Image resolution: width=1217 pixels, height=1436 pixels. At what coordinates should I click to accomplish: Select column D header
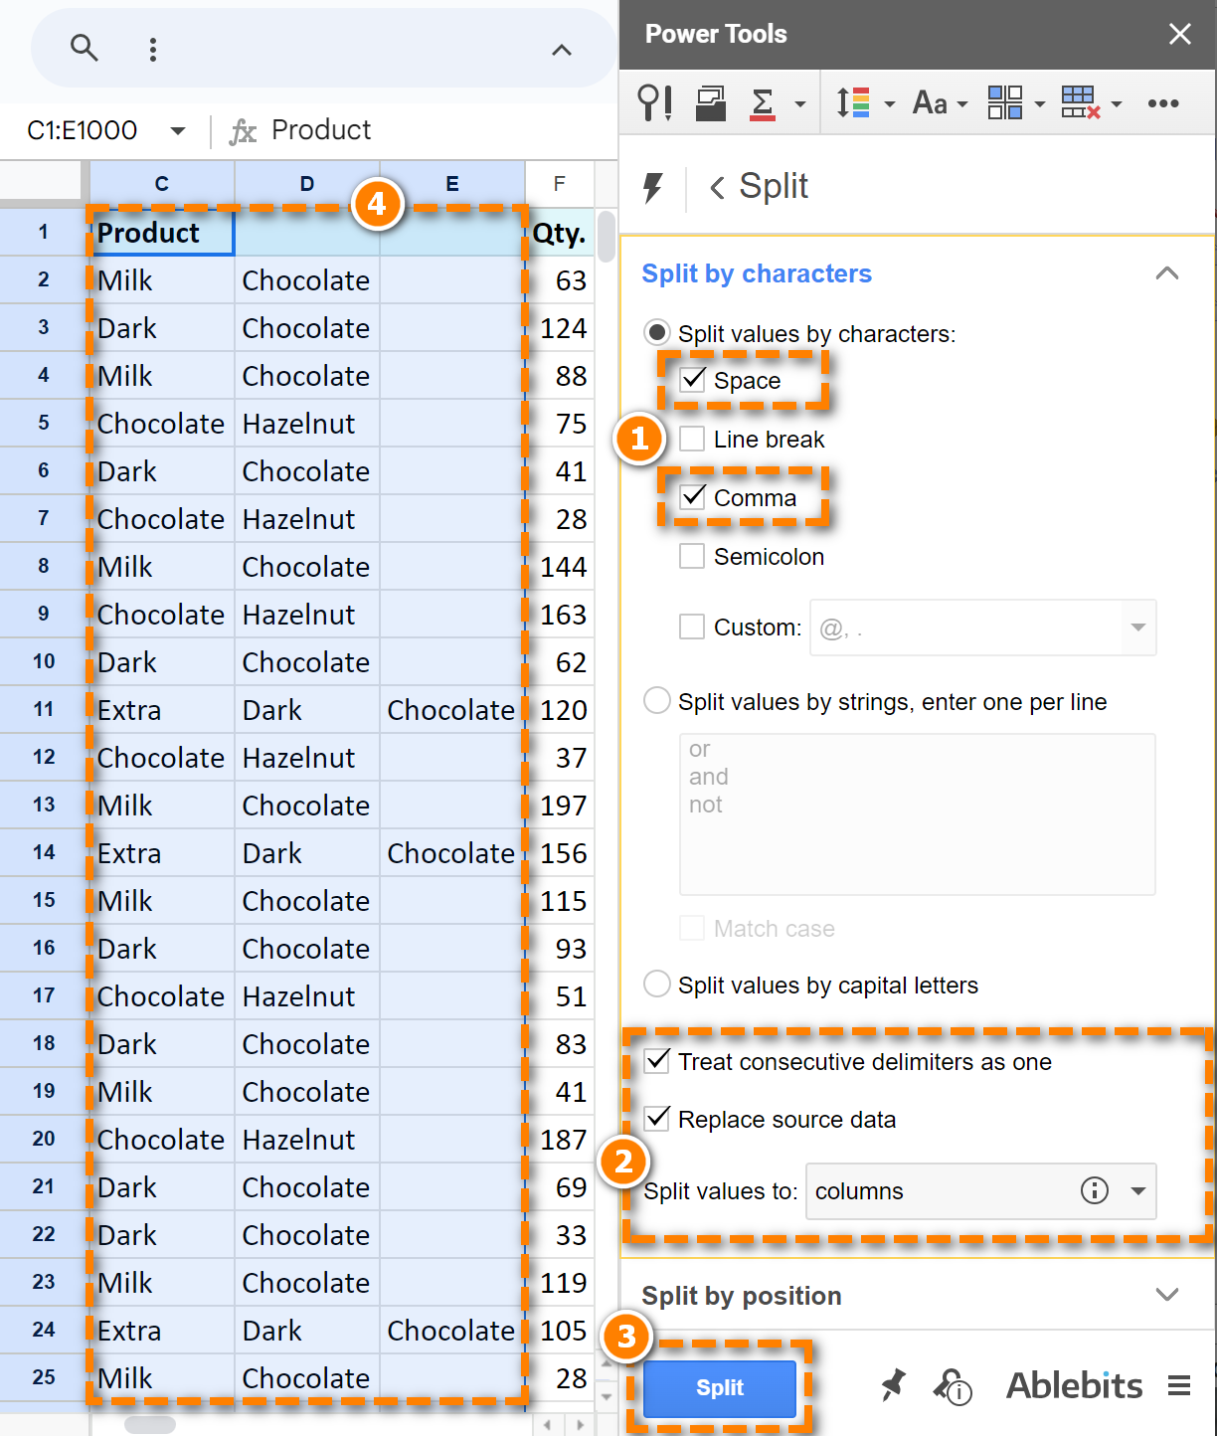click(307, 183)
